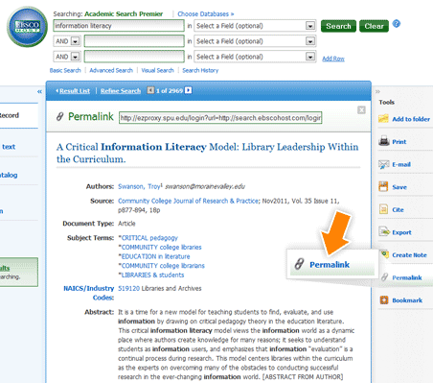The image size is (433, 383).
Task: Select the Permalink URL text field
Action: point(220,118)
